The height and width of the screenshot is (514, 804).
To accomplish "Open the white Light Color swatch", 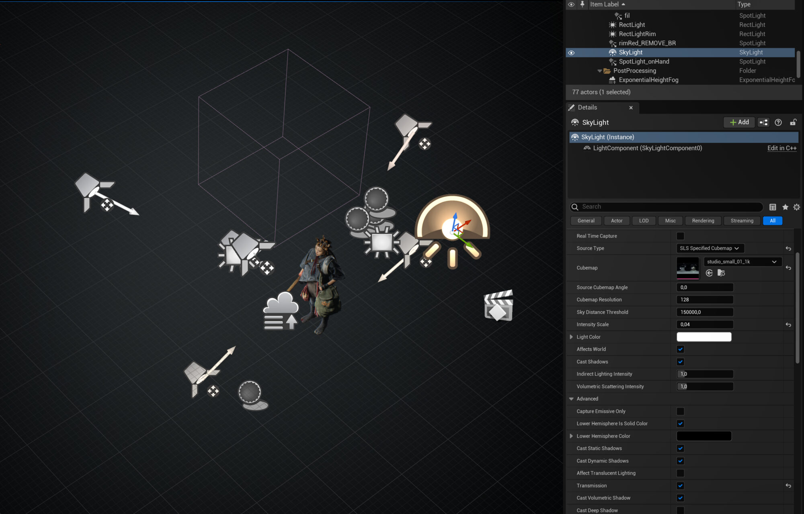I will [704, 337].
